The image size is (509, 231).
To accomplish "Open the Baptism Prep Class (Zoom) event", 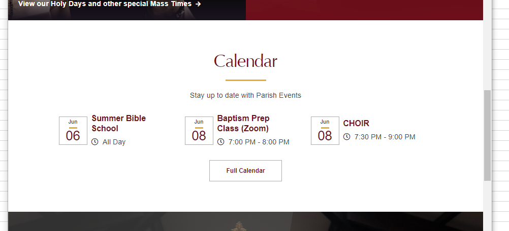I will point(243,124).
